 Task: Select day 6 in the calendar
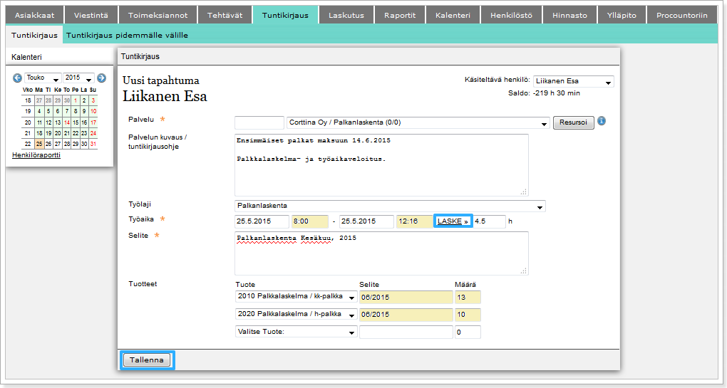pyautogui.click(x=58, y=111)
